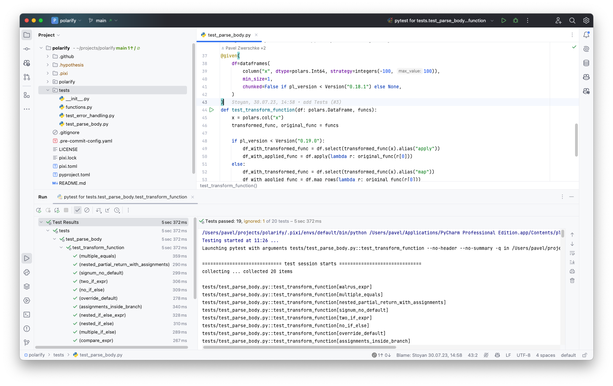Open the Project view dropdown
Image resolution: width=613 pixels, height=386 pixels.
pyautogui.click(x=49, y=35)
